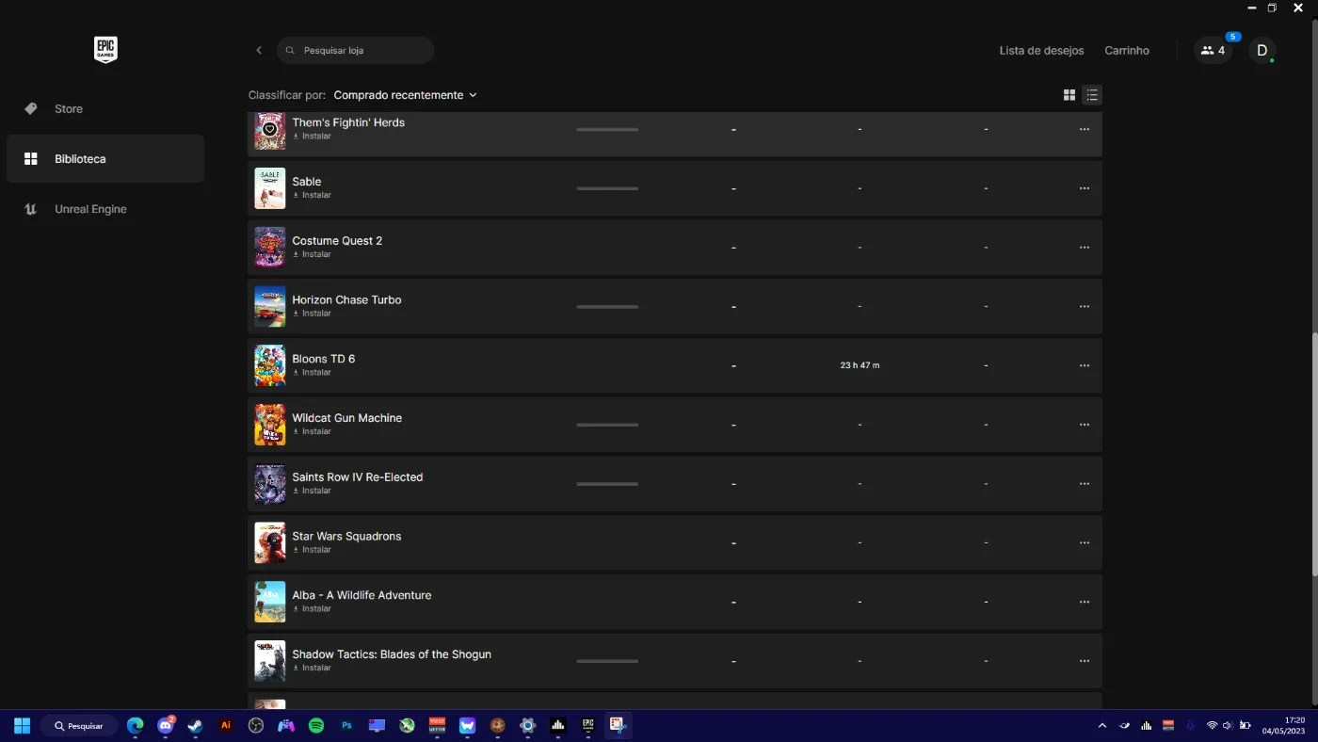Click Instalar under Star Wars Squadrons
1318x742 pixels.
click(x=312, y=550)
